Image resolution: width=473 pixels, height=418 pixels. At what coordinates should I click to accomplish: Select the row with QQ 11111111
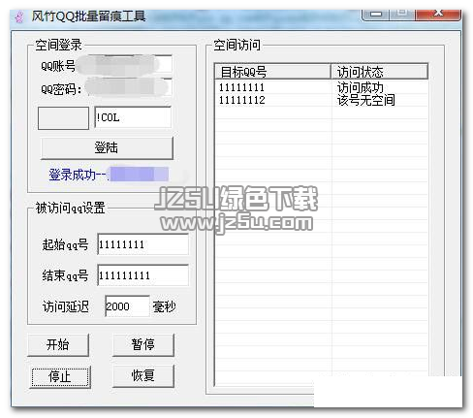(322, 87)
